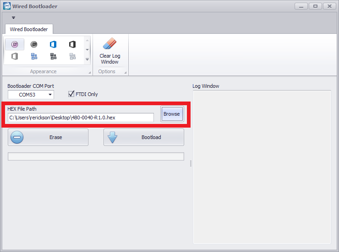Maximize the Wired Bootloader window
This screenshot has height=252, width=339.
pos(316,6)
